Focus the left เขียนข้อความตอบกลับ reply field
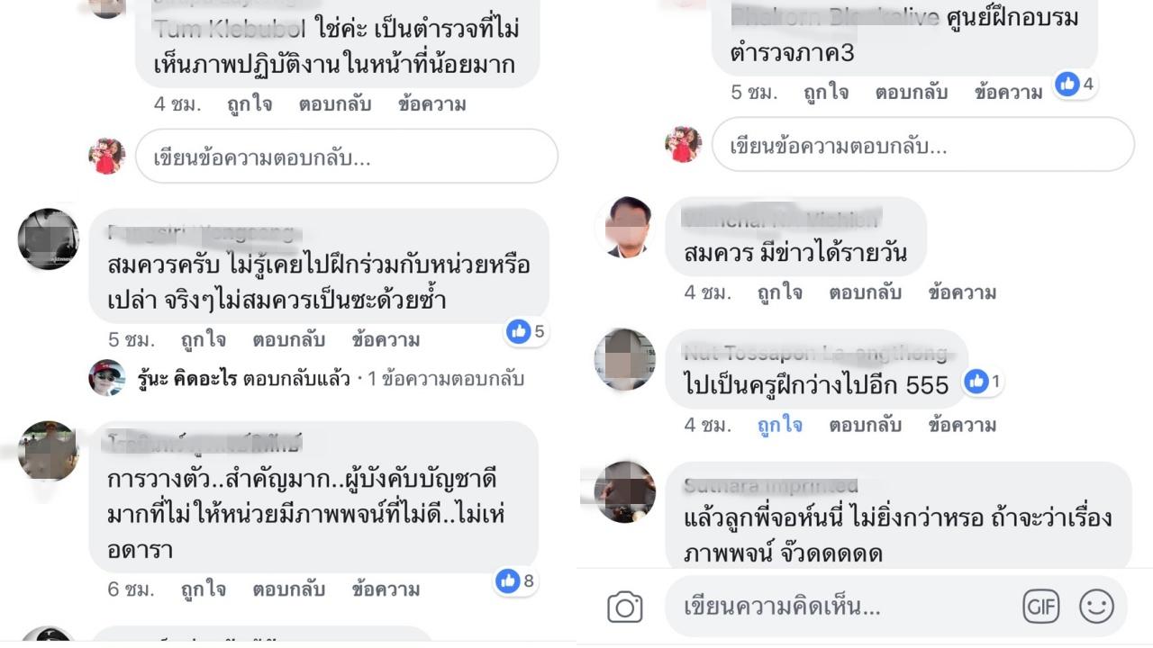Screen dimensions: 1153x648 click(x=347, y=157)
